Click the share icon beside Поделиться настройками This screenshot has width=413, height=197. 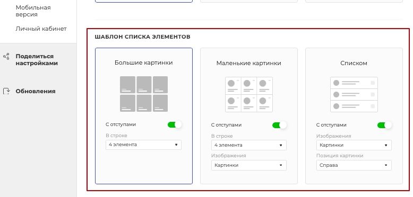pyautogui.click(x=6, y=56)
